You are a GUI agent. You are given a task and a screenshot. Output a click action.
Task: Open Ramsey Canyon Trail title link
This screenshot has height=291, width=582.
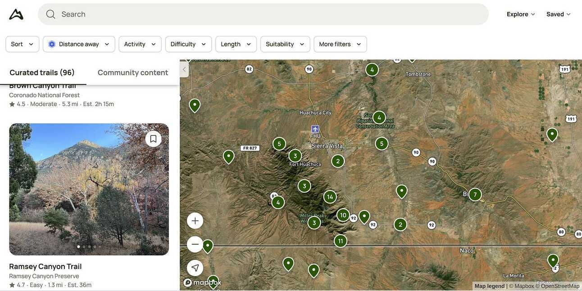(45, 266)
